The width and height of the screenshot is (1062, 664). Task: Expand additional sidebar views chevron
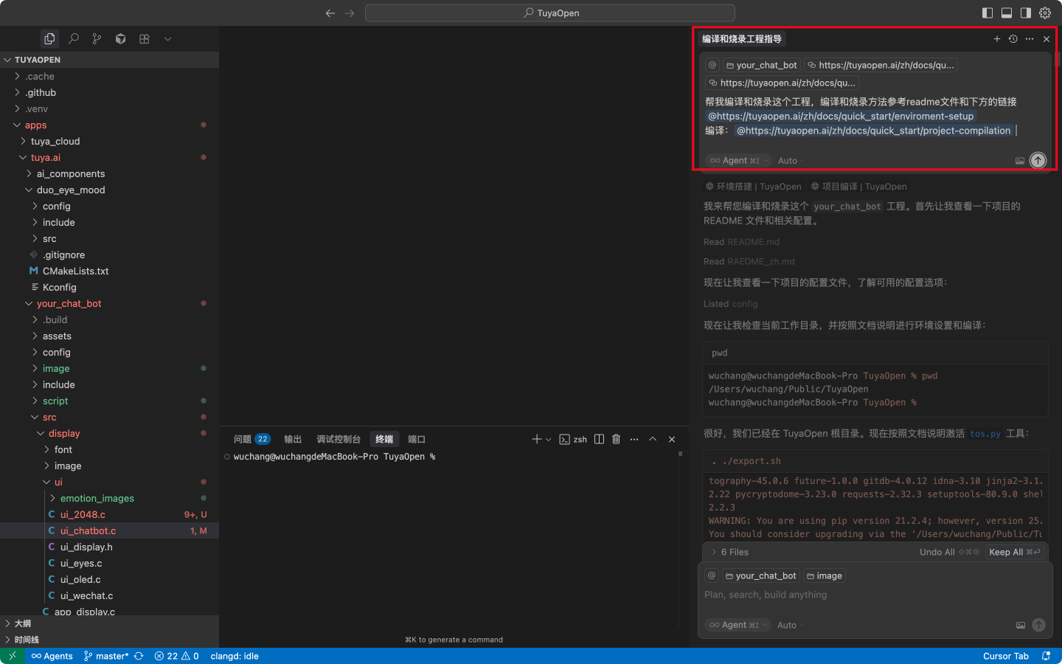coord(167,39)
